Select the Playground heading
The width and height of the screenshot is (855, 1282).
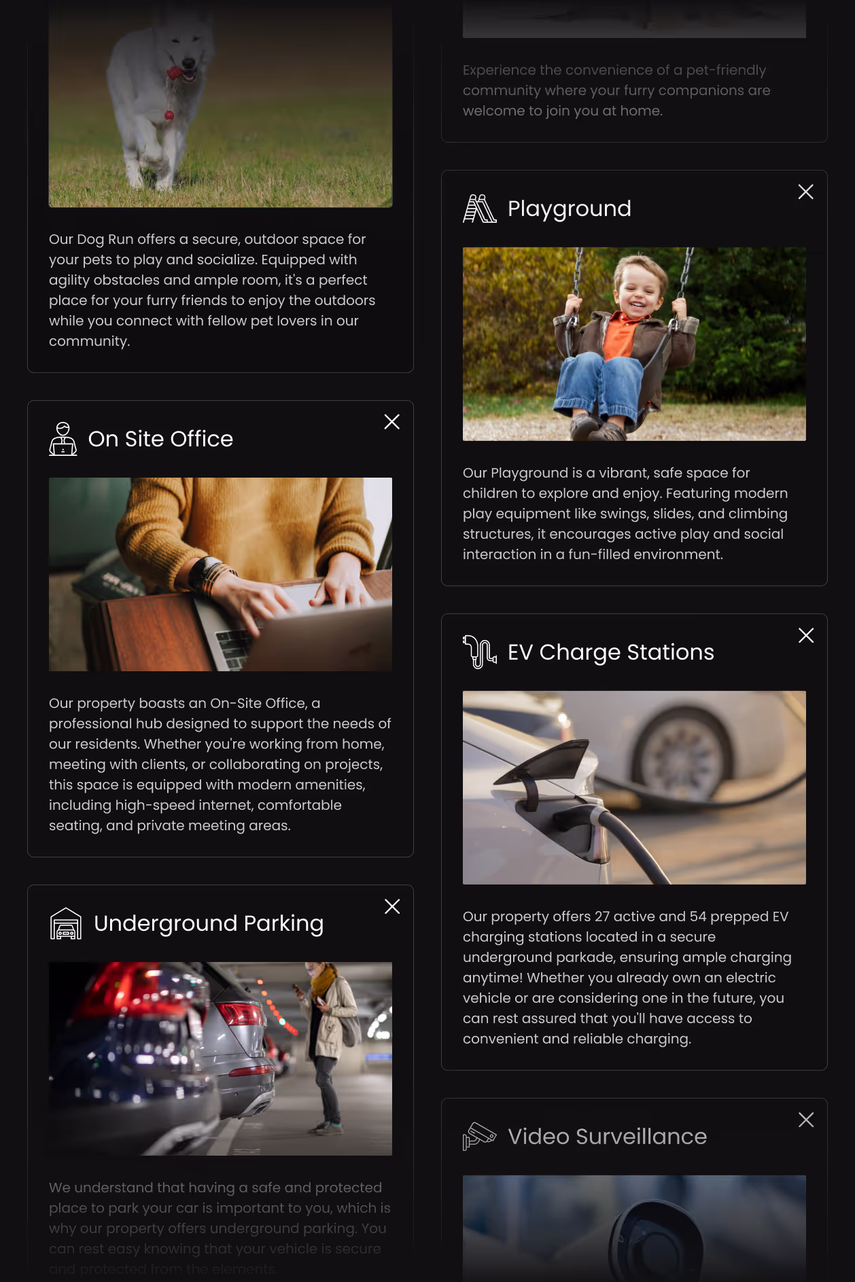click(x=570, y=209)
